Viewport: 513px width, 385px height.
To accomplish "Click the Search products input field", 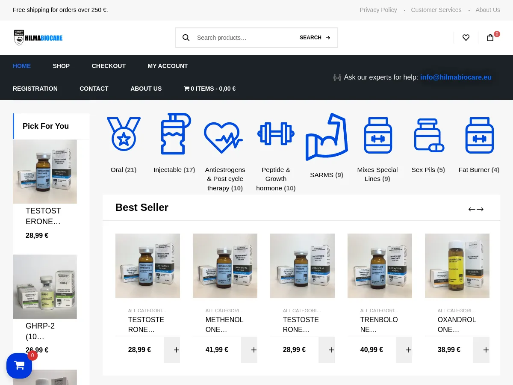I will point(244,38).
